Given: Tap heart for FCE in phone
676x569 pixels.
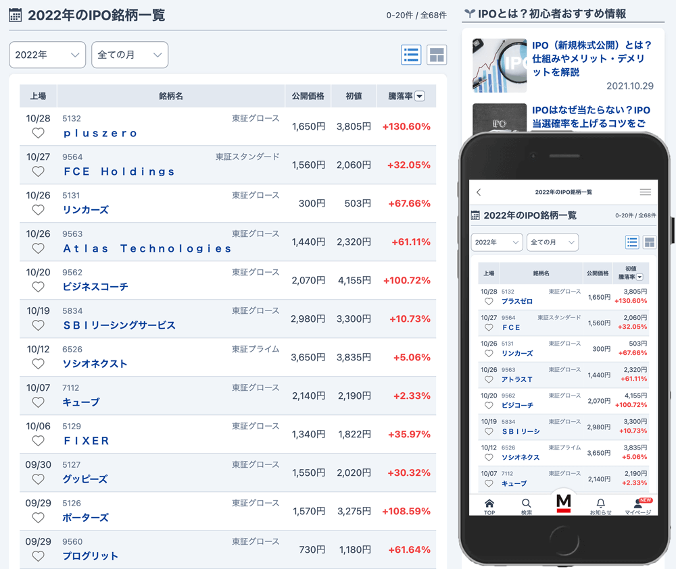Looking at the screenshot, I should click(x=489, y=327).
